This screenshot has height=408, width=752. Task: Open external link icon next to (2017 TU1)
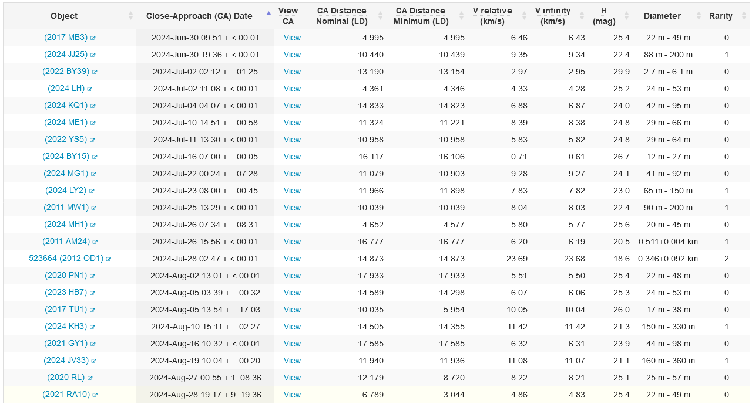pyautogui.click(x=92, y=310)
